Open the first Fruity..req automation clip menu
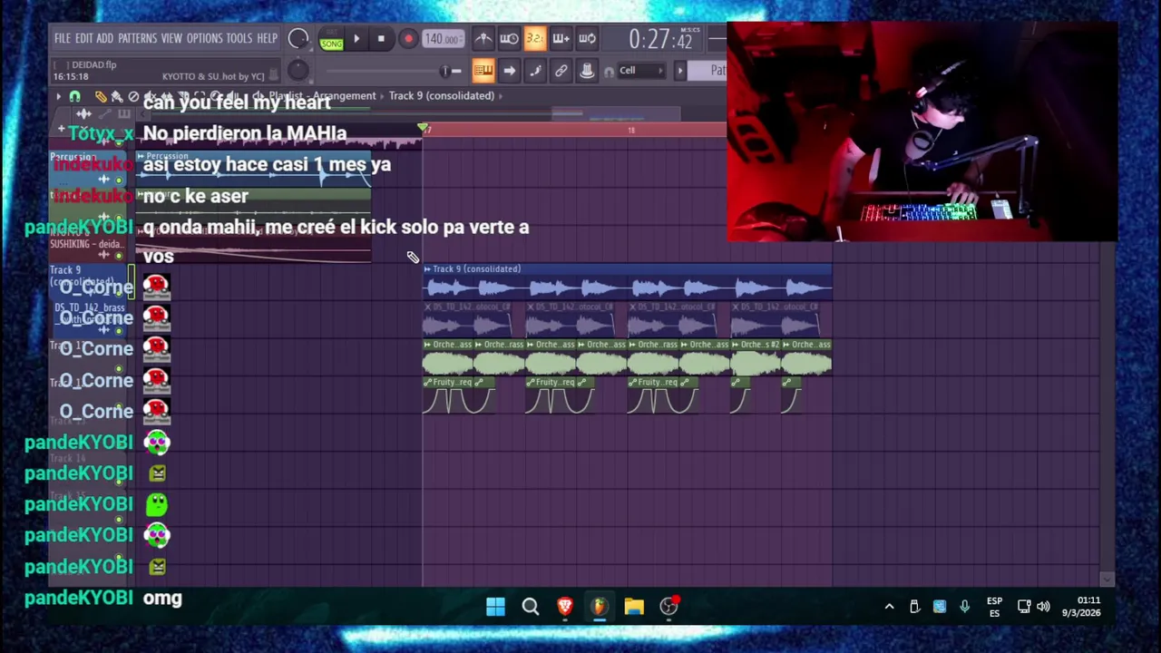This screenshot has height=653, width=1161. pos(427,383)
